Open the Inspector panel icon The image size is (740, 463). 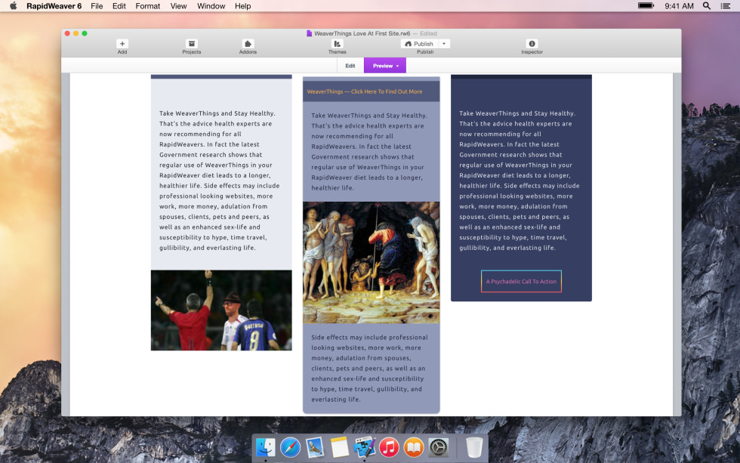[532, 44]
